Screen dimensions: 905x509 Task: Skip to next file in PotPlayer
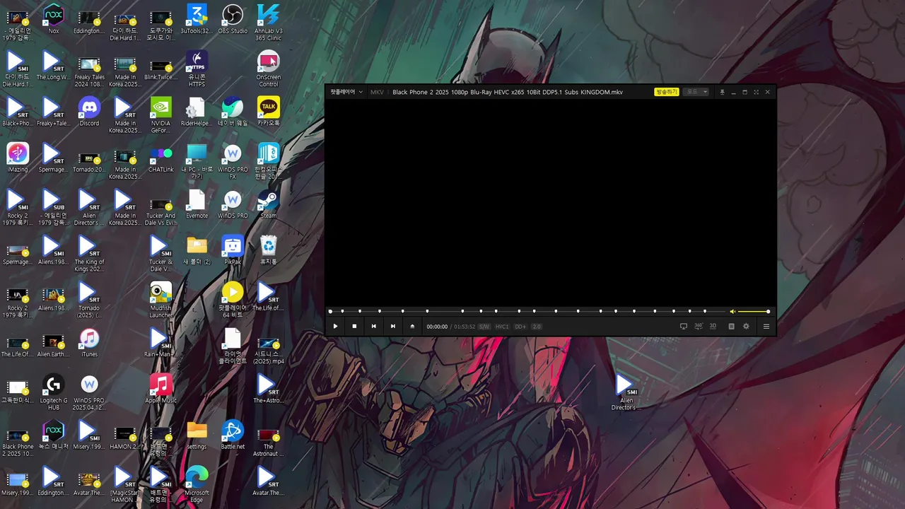click(393, 327)
